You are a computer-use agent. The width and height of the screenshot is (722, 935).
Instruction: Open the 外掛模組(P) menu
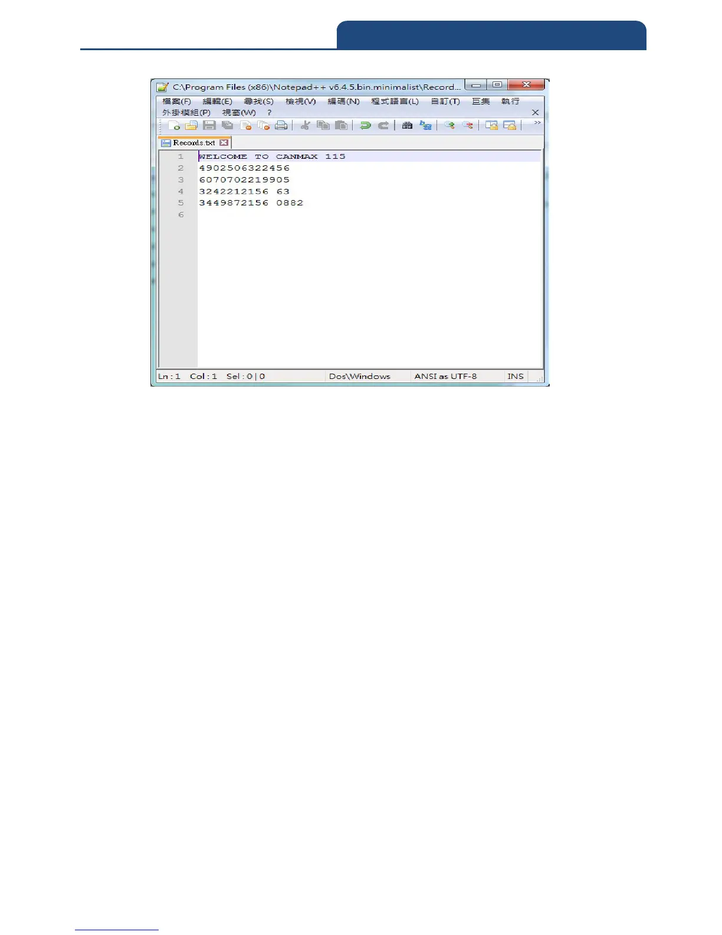click(x=186, y=112)
